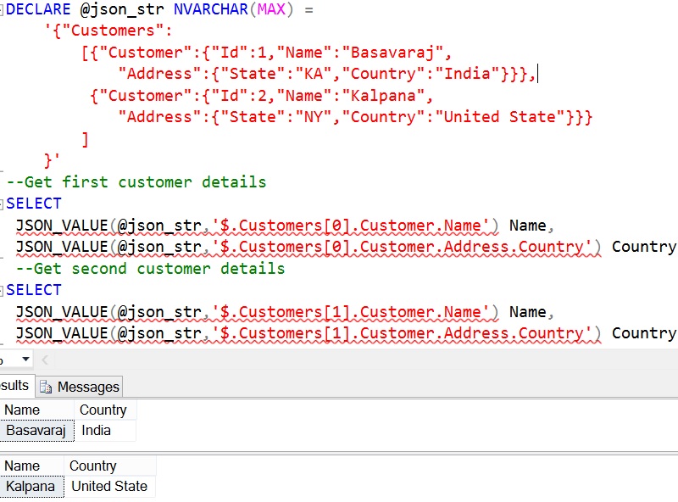Click the horizontal scroll left arrow
Screen dimensions: 678x502
[45, 360]
